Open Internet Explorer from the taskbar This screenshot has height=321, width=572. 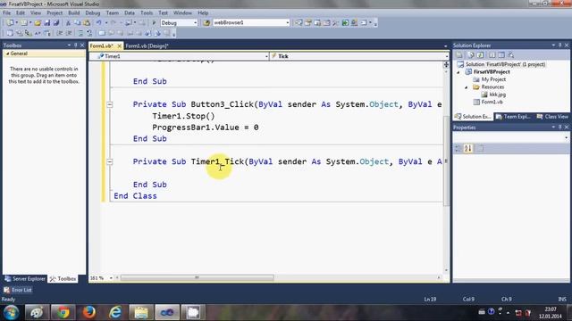(x=115, y=313)
